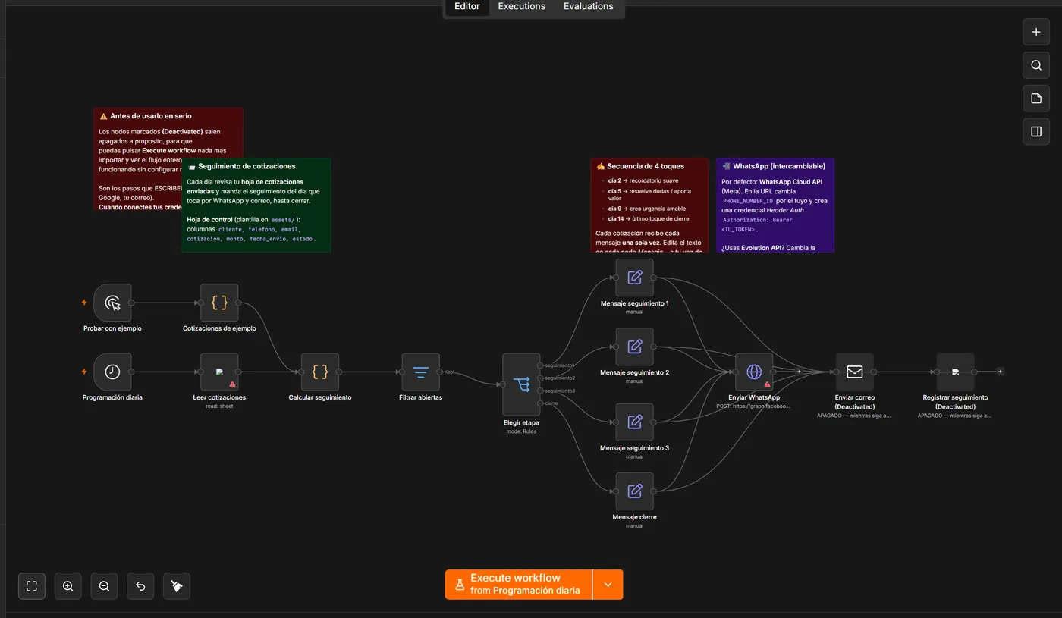Tidy up the workflow with the broom button
The width and height of the screenshot is (1062, 618).
[x=177, y=586]
